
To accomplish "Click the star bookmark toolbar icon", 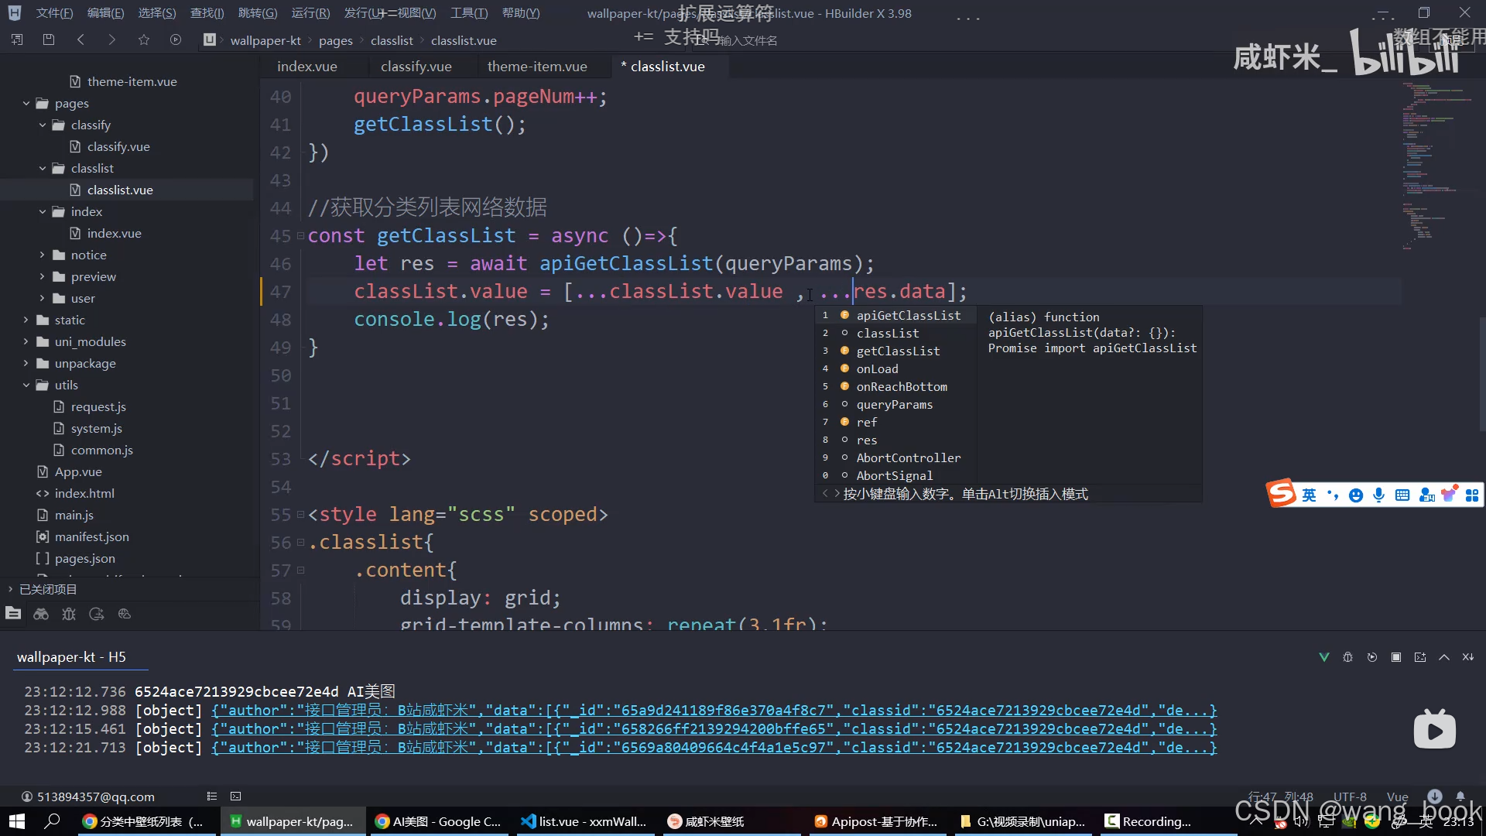I will (144, 39).
